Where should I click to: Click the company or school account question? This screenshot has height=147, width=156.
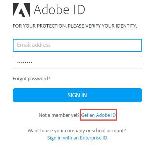[x=77, y=130]
